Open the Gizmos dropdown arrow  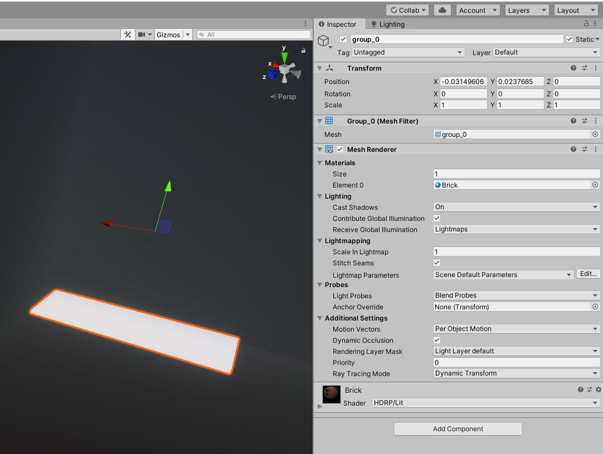click(188, 34)
